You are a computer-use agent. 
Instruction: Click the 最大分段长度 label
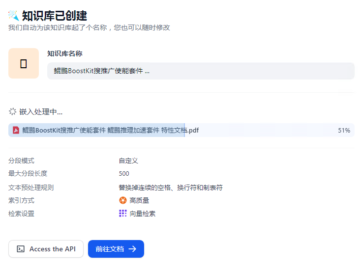coord(28,173)
